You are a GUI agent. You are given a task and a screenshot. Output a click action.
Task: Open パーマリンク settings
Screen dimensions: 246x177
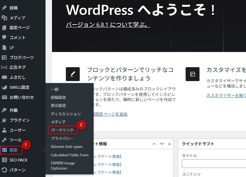62,130
